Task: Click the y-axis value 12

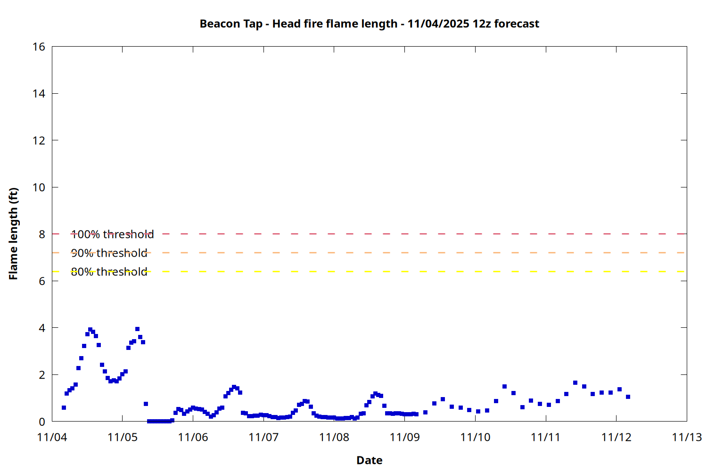Action: coord(39,140)
